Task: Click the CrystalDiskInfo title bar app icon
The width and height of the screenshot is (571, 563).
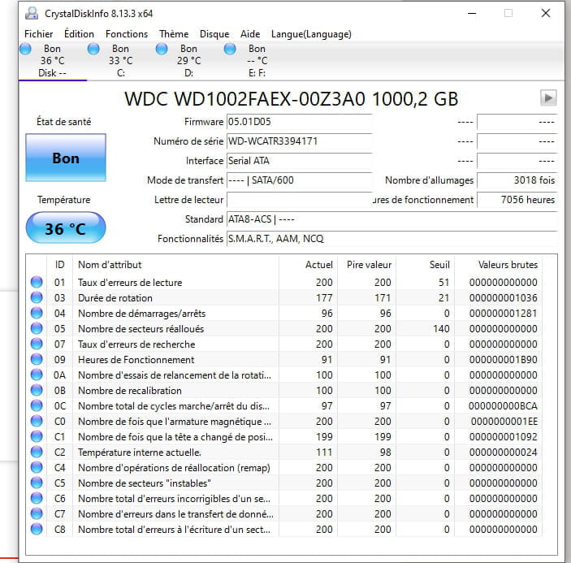Action: click(32, 14)
